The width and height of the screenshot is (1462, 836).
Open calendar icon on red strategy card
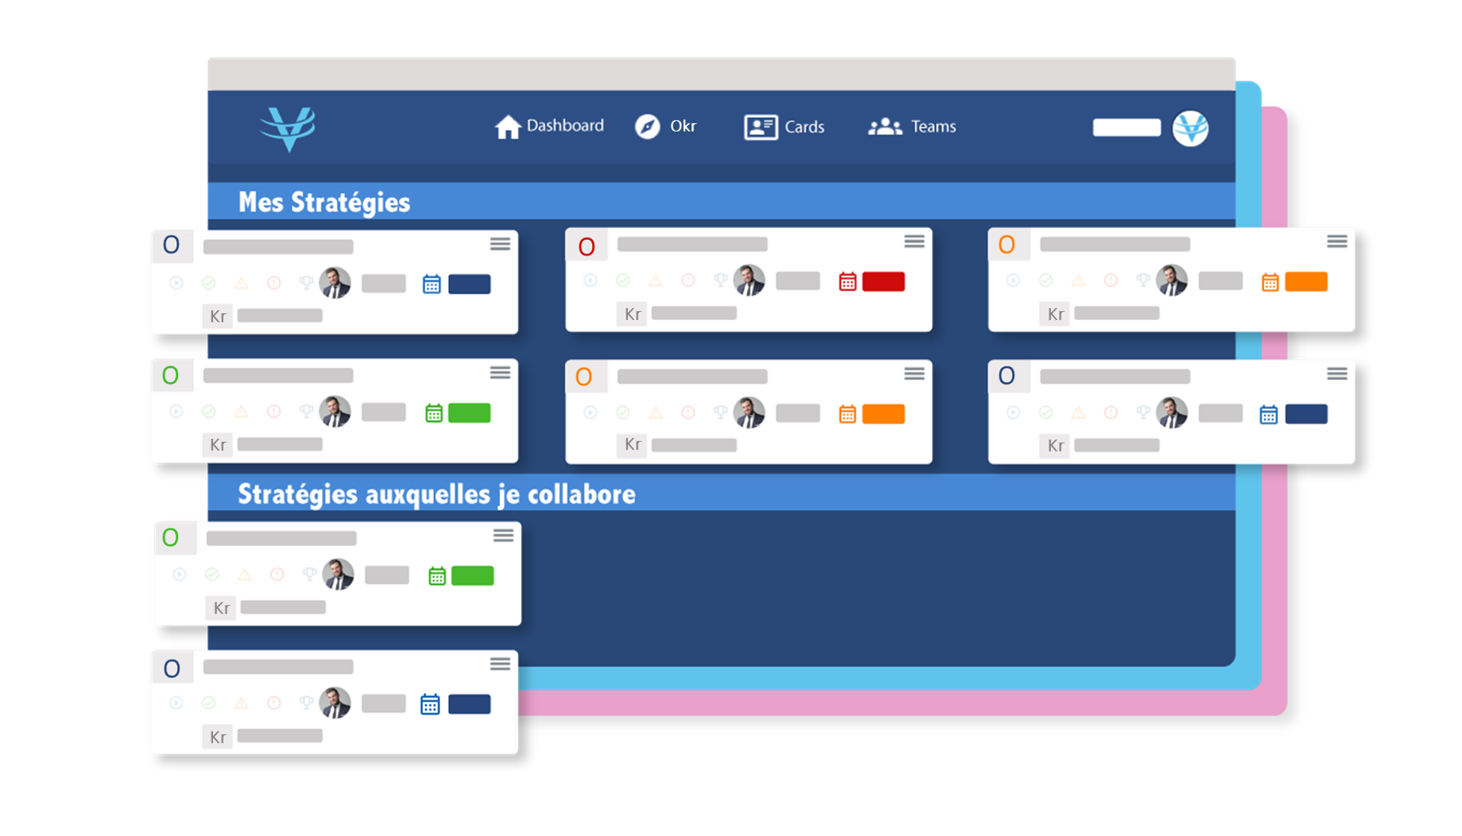coord(848,284)
